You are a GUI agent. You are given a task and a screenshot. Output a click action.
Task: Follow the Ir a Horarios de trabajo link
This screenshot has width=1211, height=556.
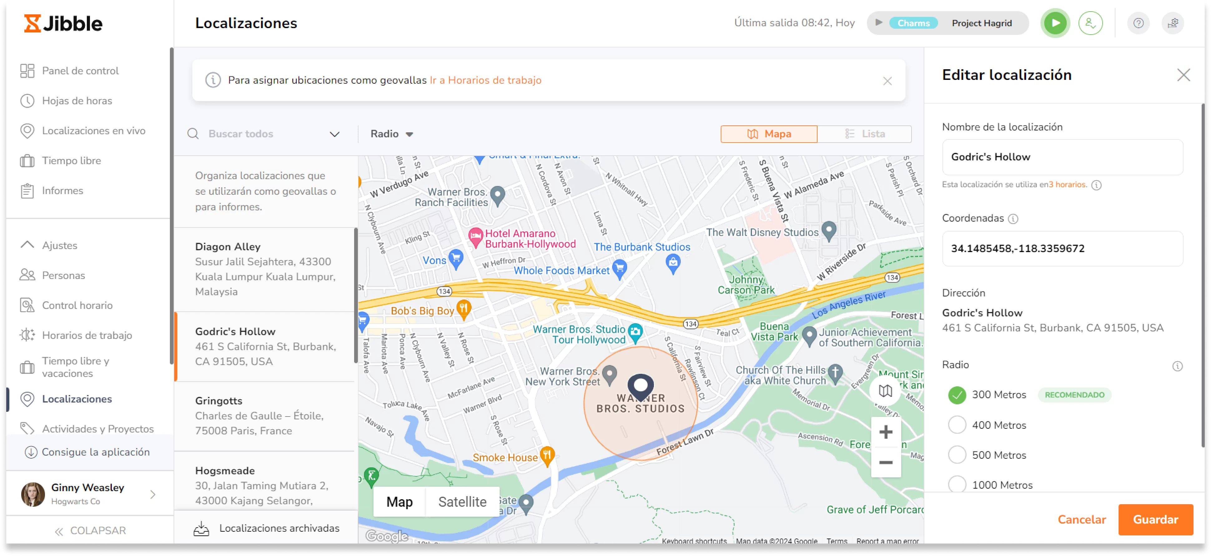click(485, 80)
